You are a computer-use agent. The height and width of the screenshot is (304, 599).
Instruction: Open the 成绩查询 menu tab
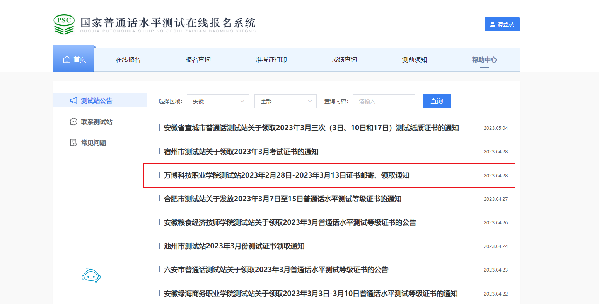344,59
